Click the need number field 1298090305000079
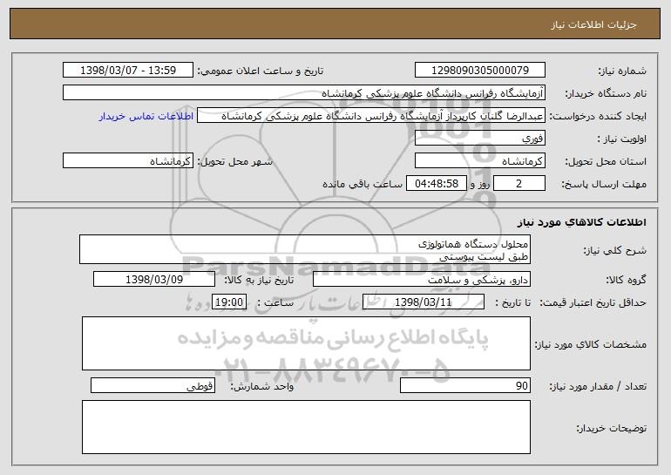This screenshot has height=475, width=671. 479,70
